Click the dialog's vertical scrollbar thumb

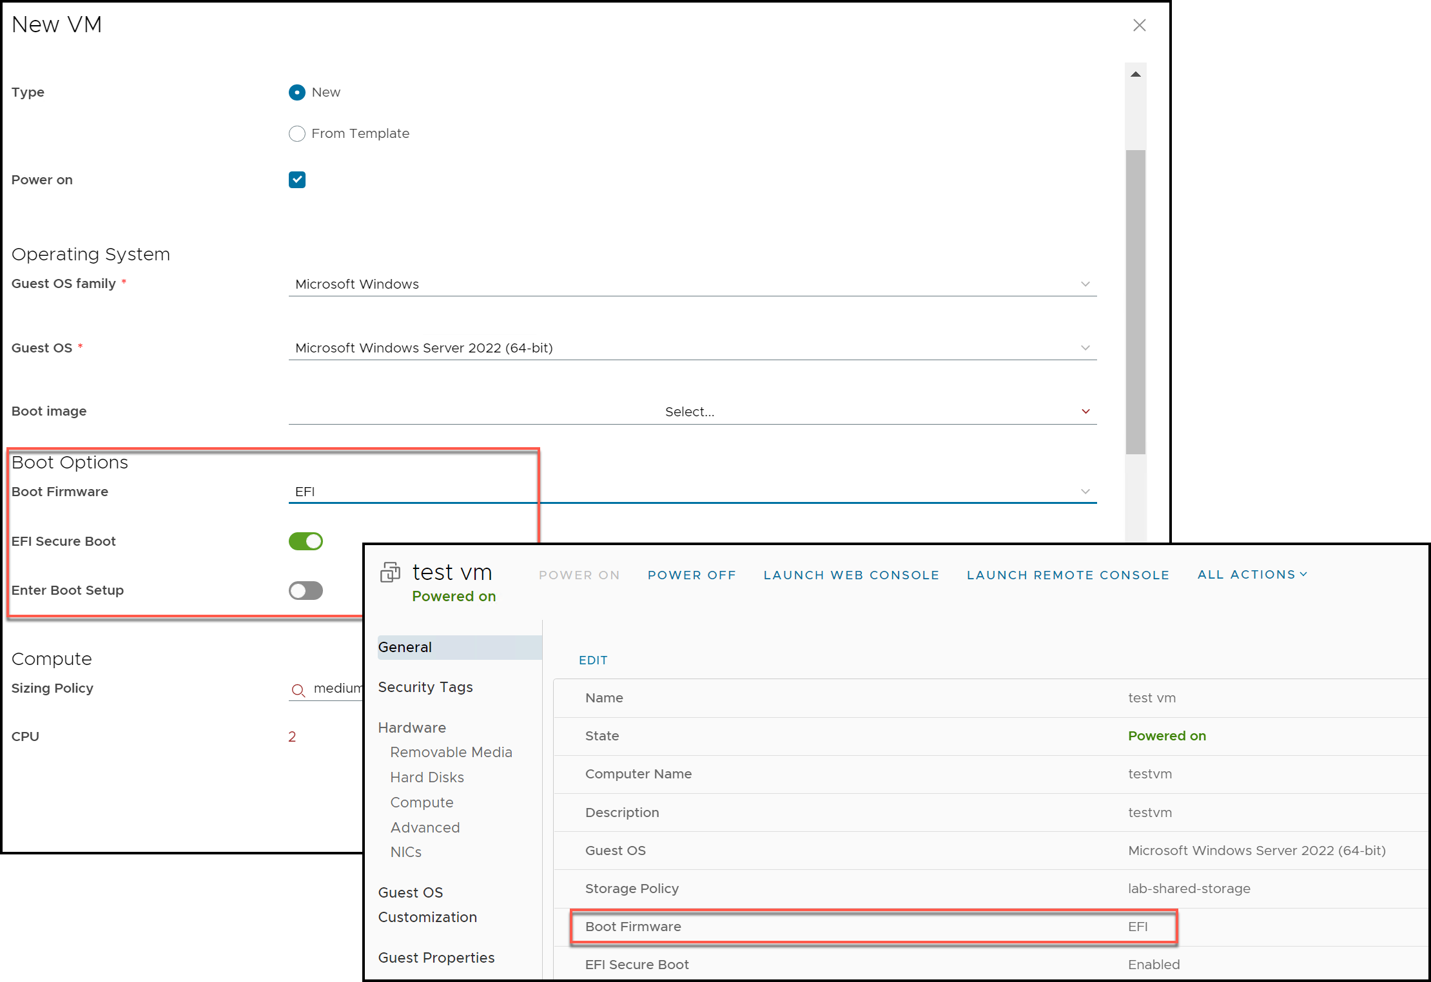pyautogui.click(x=1135, y=302)
